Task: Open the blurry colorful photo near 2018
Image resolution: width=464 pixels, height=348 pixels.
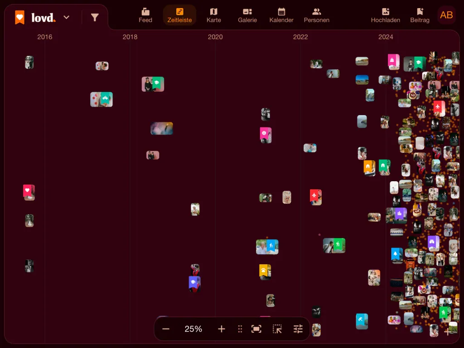Action: click(162, 128)
